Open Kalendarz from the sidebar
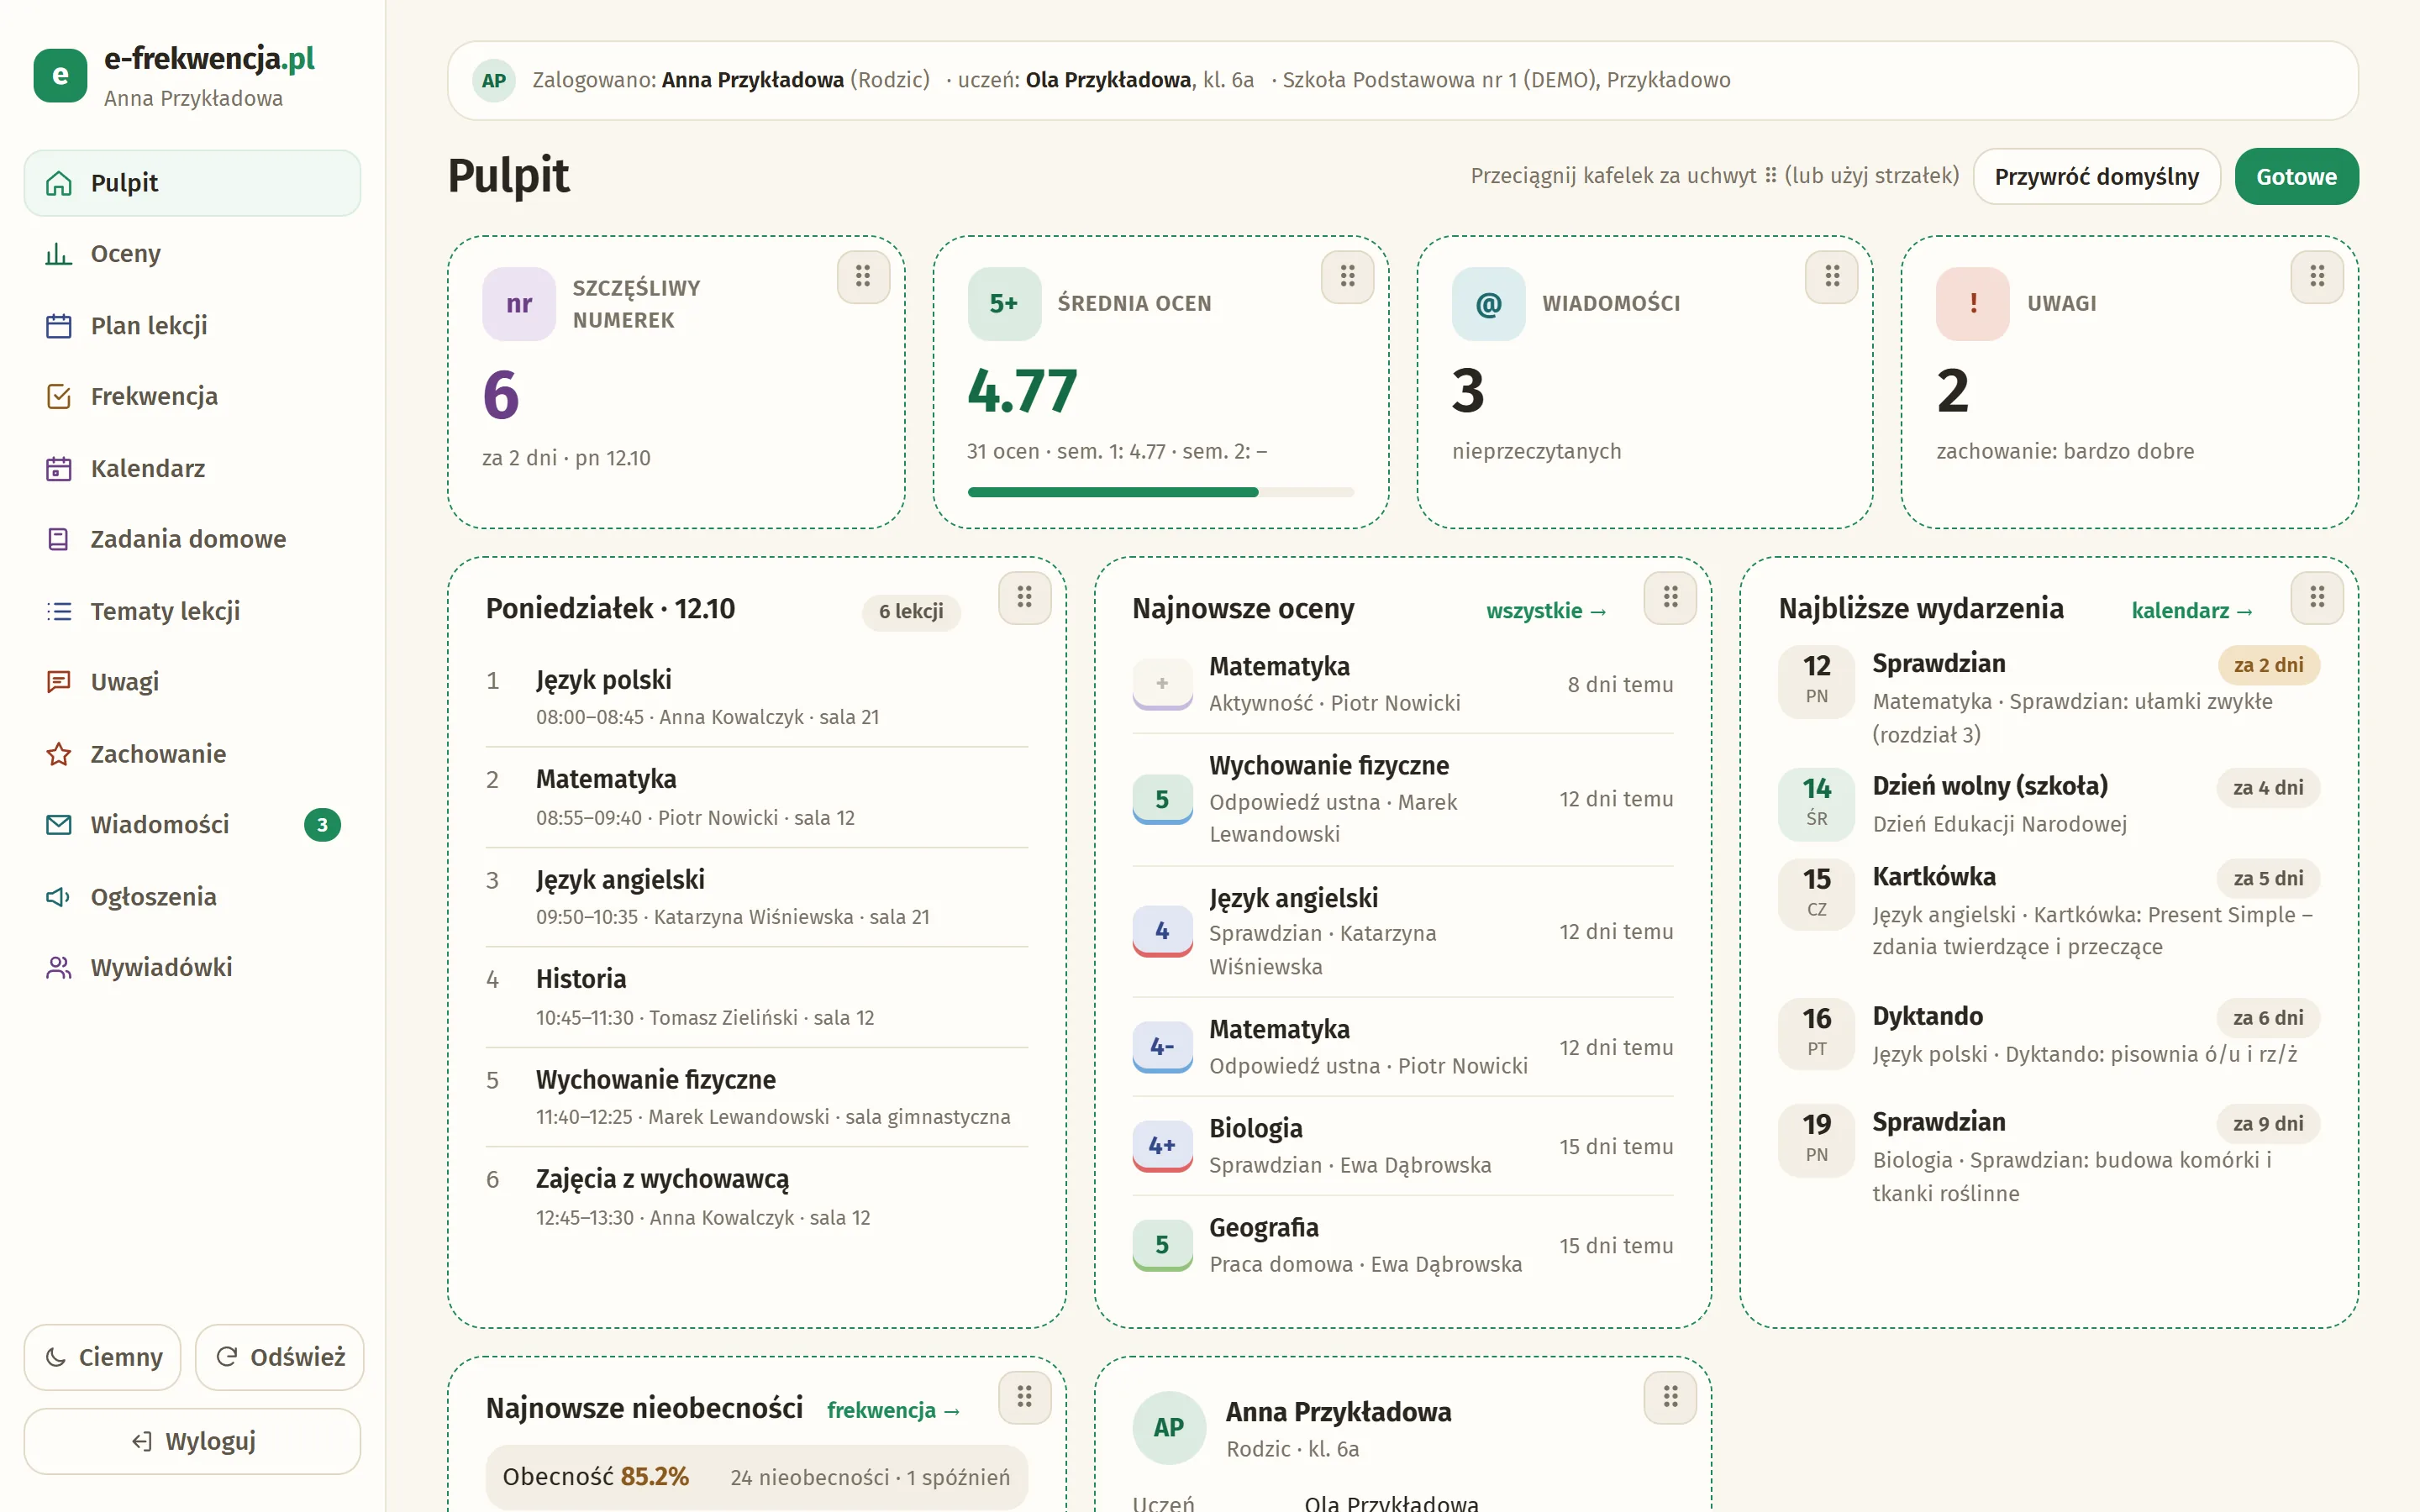Viewport: 2420px width, 1512px height. click(x=192, y=468)
